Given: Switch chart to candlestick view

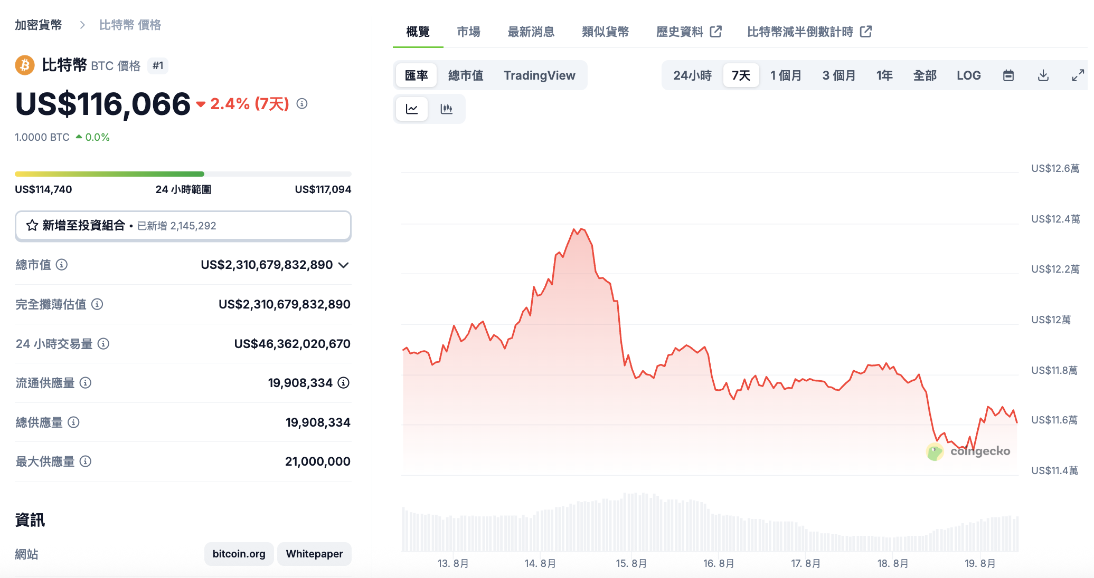Looking at the screenshot, I should (x=447, y=109).
